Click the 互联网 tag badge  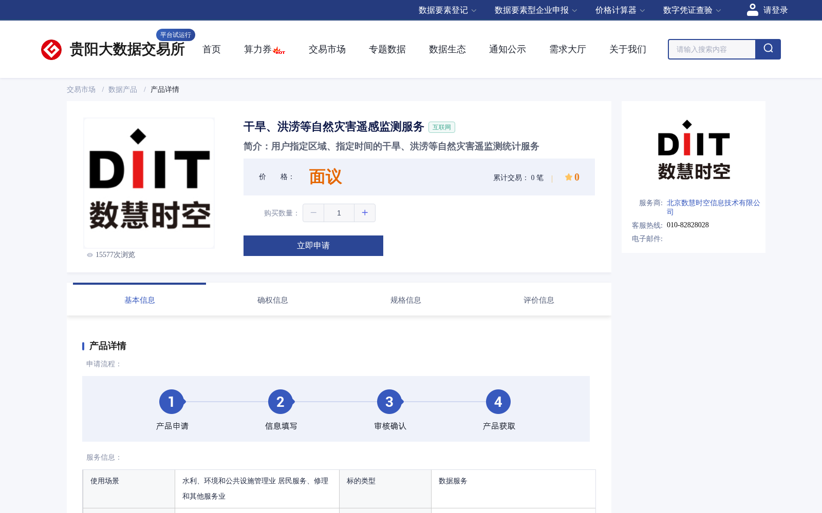[442, 127]
